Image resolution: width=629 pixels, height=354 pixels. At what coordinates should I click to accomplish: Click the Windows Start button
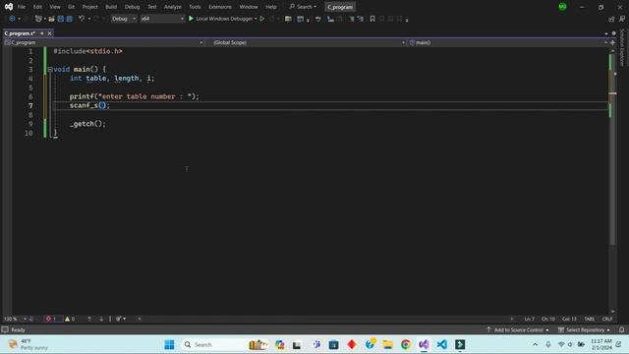[169, 344]
